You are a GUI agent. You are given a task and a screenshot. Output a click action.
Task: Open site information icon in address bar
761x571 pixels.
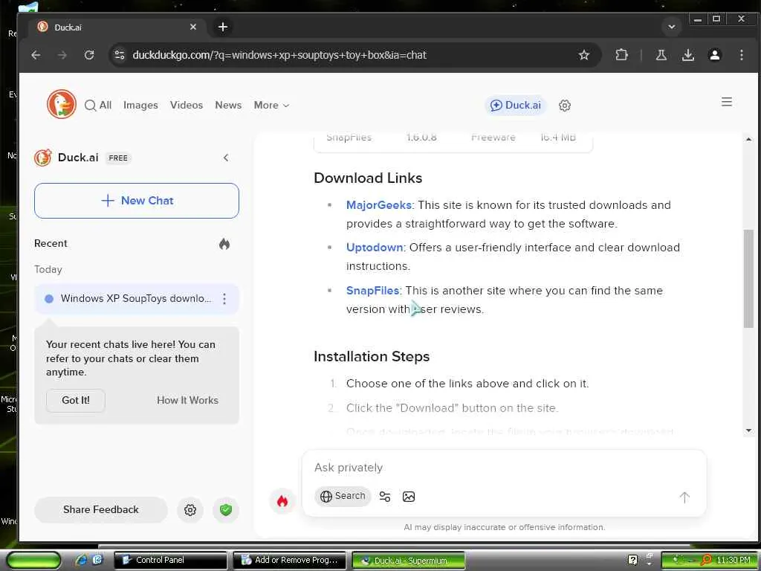[120, 55]
